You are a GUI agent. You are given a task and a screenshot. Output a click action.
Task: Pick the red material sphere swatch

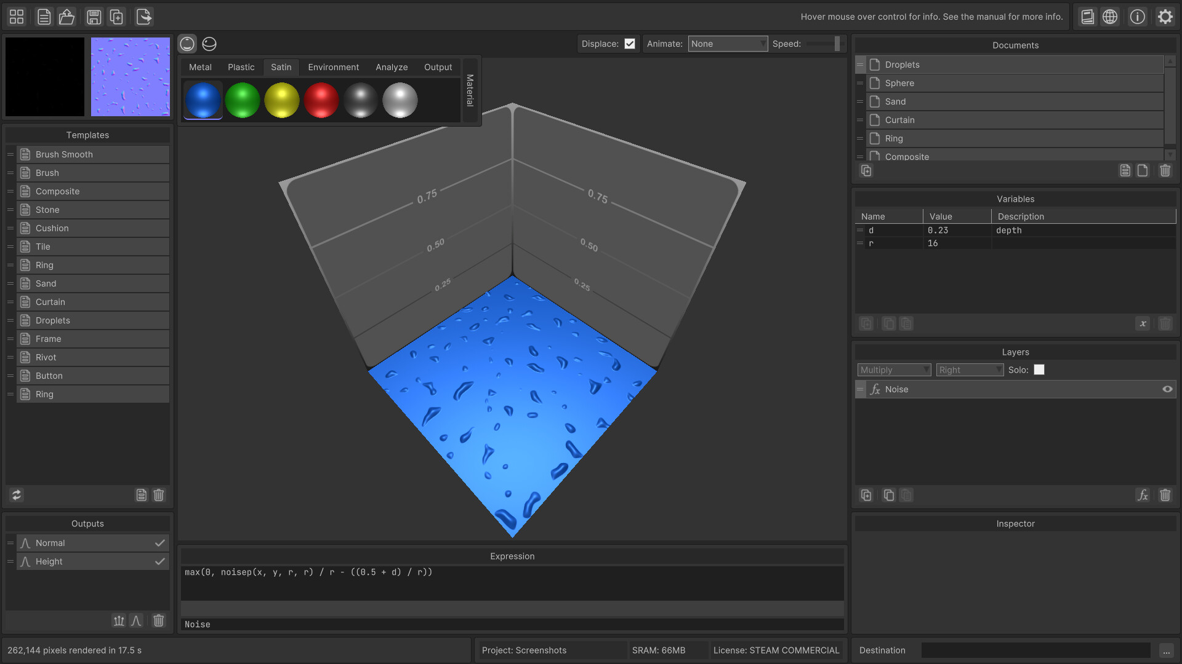[x=321, y=100]
